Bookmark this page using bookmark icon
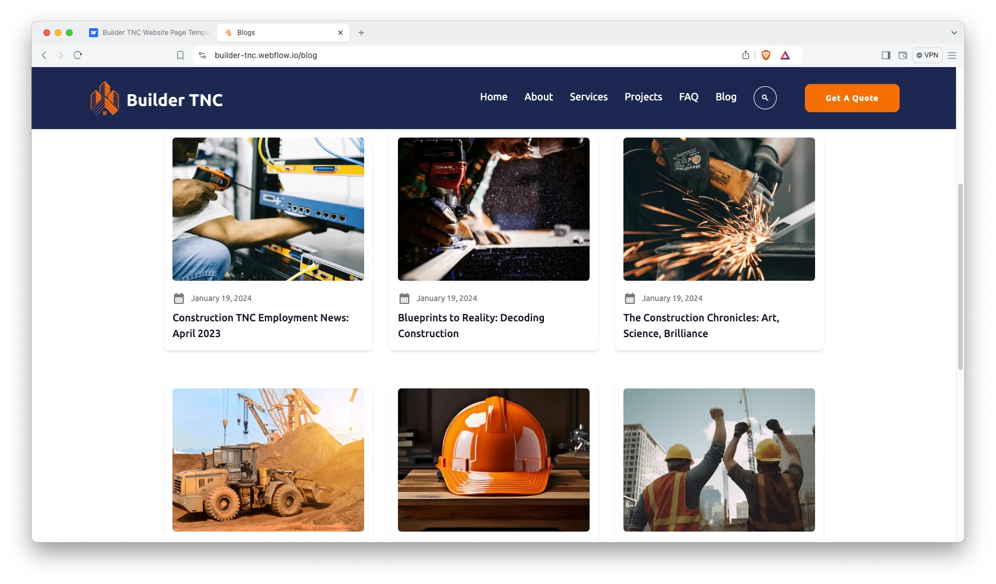This screenshot has width=996, height=584. (180, 55)
